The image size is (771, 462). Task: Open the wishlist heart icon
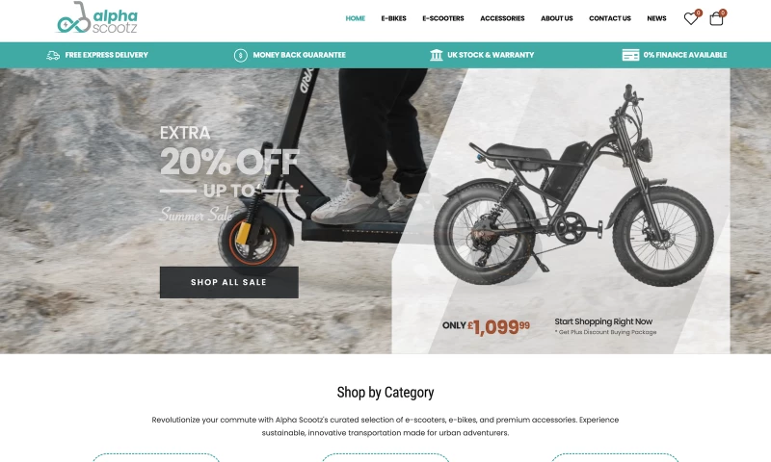[690, 19]
